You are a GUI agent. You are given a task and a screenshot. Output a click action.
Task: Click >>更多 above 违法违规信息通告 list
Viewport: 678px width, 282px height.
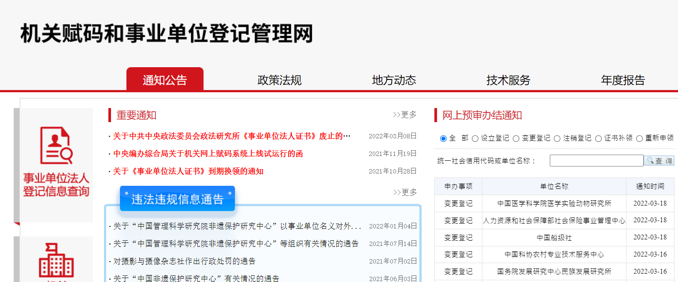tap(404, 192)
